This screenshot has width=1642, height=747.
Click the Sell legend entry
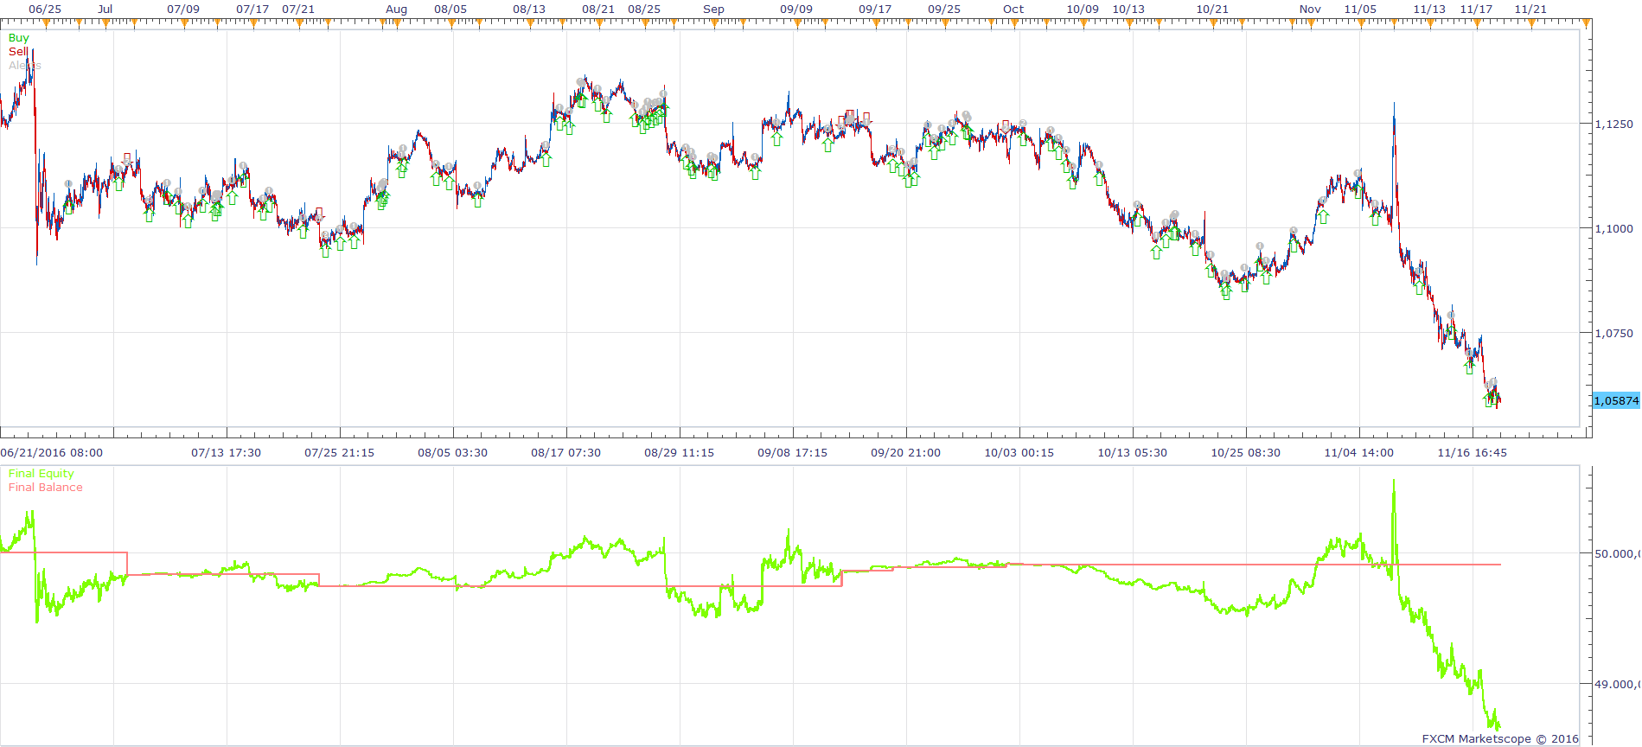click(18, 52)
